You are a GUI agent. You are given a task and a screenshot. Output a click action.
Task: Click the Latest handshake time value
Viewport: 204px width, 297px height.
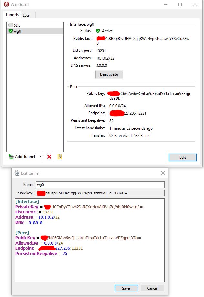[131, 128]
